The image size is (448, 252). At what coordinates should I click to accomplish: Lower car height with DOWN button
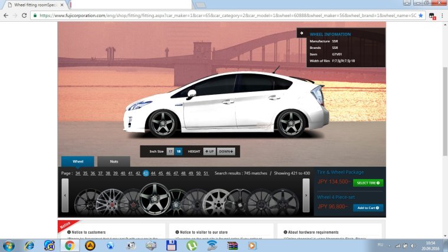tap(226, 151)
